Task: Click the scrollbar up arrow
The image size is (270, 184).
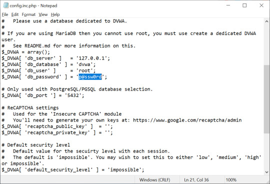Action: click(x=266, y=21)
